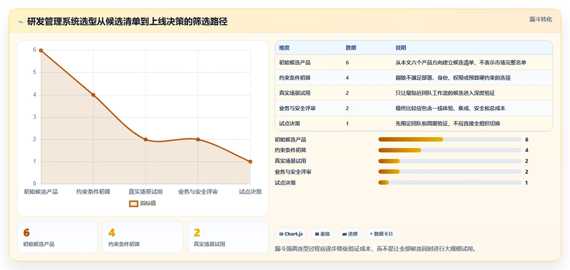This screenshot has width=570, height=270.
Task: Click the 漏斗转化 label in header
Action: point(541,19)
